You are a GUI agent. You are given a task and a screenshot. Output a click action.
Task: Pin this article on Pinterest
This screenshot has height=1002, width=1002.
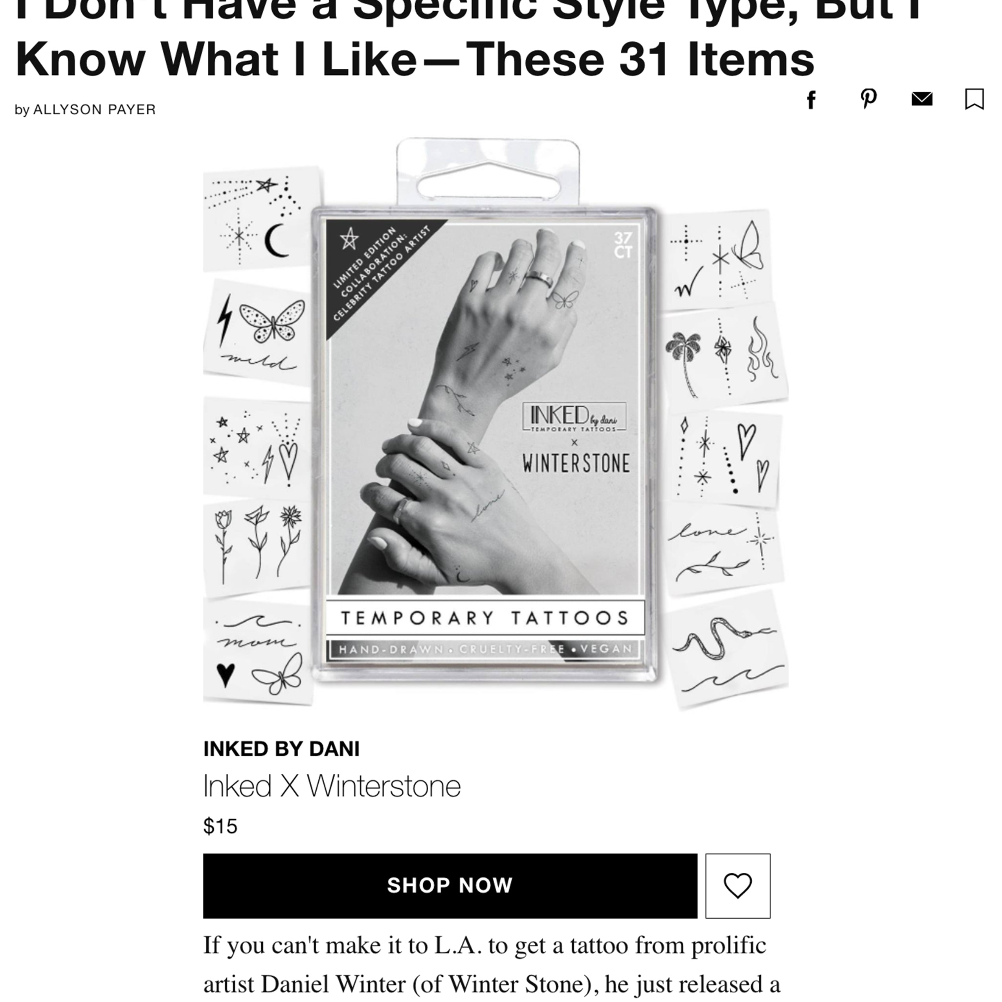coord(869,99)
